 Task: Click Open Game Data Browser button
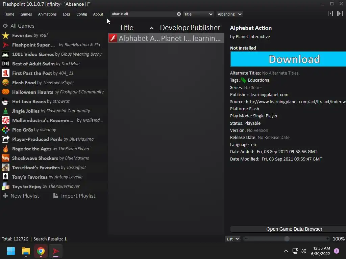(x=288, y=229)
